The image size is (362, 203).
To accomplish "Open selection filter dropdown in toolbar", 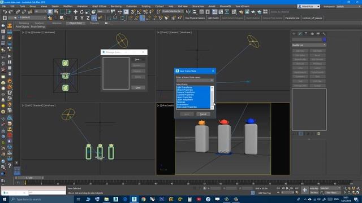I will pos(40,11).
